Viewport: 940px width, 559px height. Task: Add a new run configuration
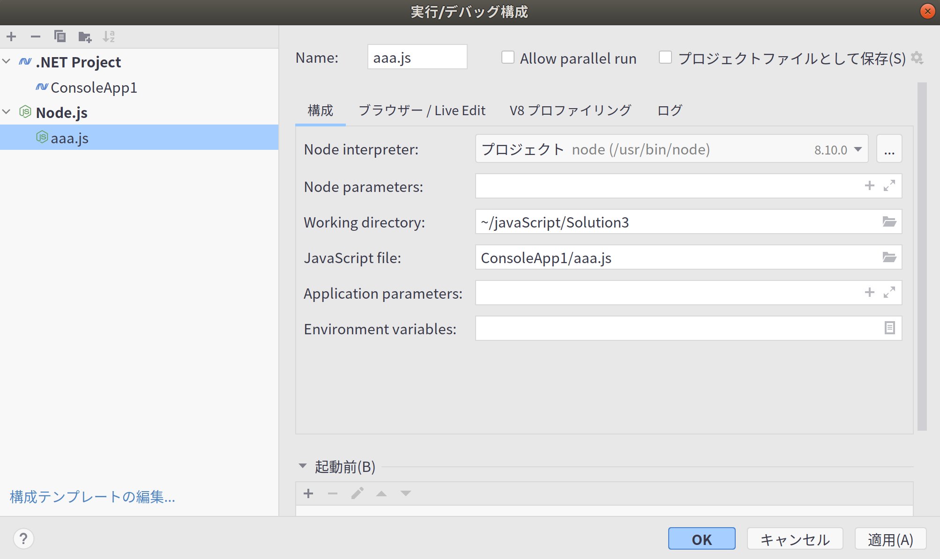click(x=11, y=37)
